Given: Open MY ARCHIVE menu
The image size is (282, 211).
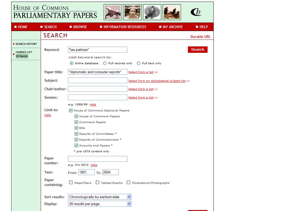Looking at the screenshot, I should [x=173, y=27].
